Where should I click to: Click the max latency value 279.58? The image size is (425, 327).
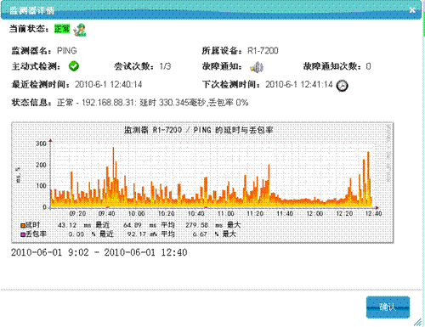[196, 225]
